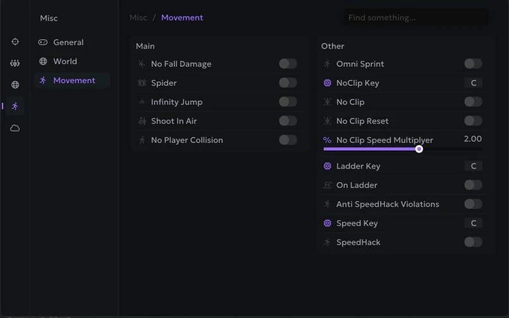Click the Find something search field

click(x=416, y=18)
